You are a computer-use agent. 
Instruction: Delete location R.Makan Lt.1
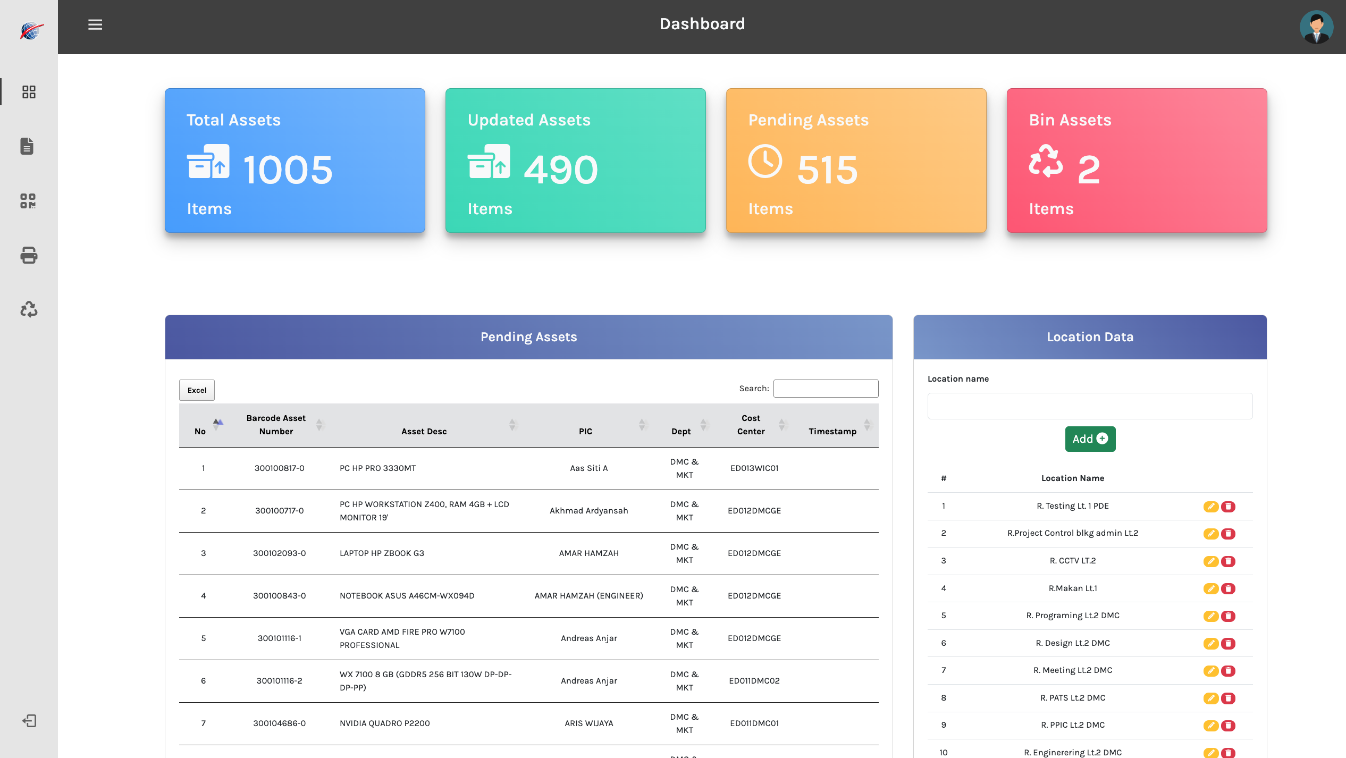pyautogui.click(x=1228, y=588)
